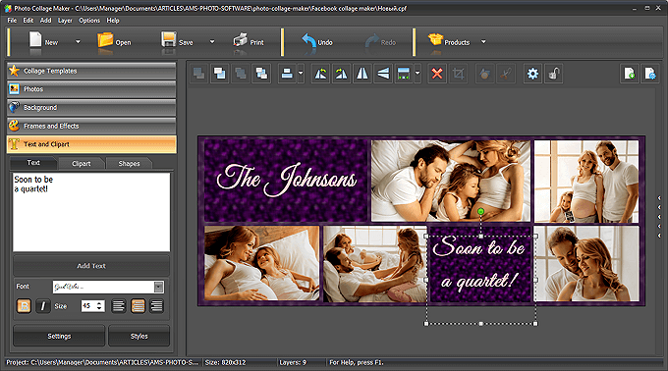Viewport: 668px width, 371px height.
Task: Click the font Size stepper arrows
Action: (99, 306)
